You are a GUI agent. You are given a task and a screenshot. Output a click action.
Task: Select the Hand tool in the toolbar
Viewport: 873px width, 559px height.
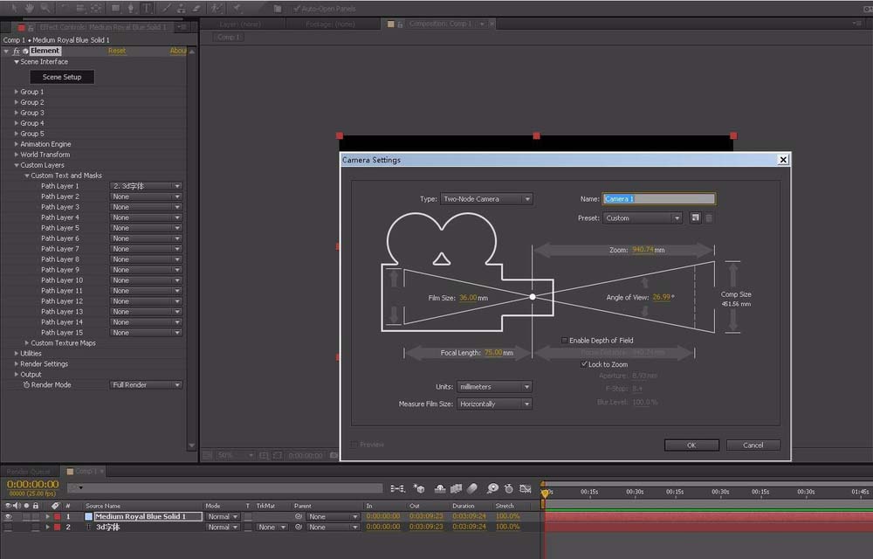tap(29, 8)
